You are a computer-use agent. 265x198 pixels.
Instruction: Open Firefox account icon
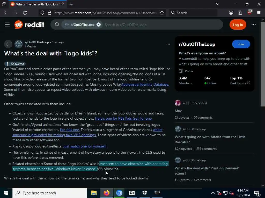tap(231, 13)
